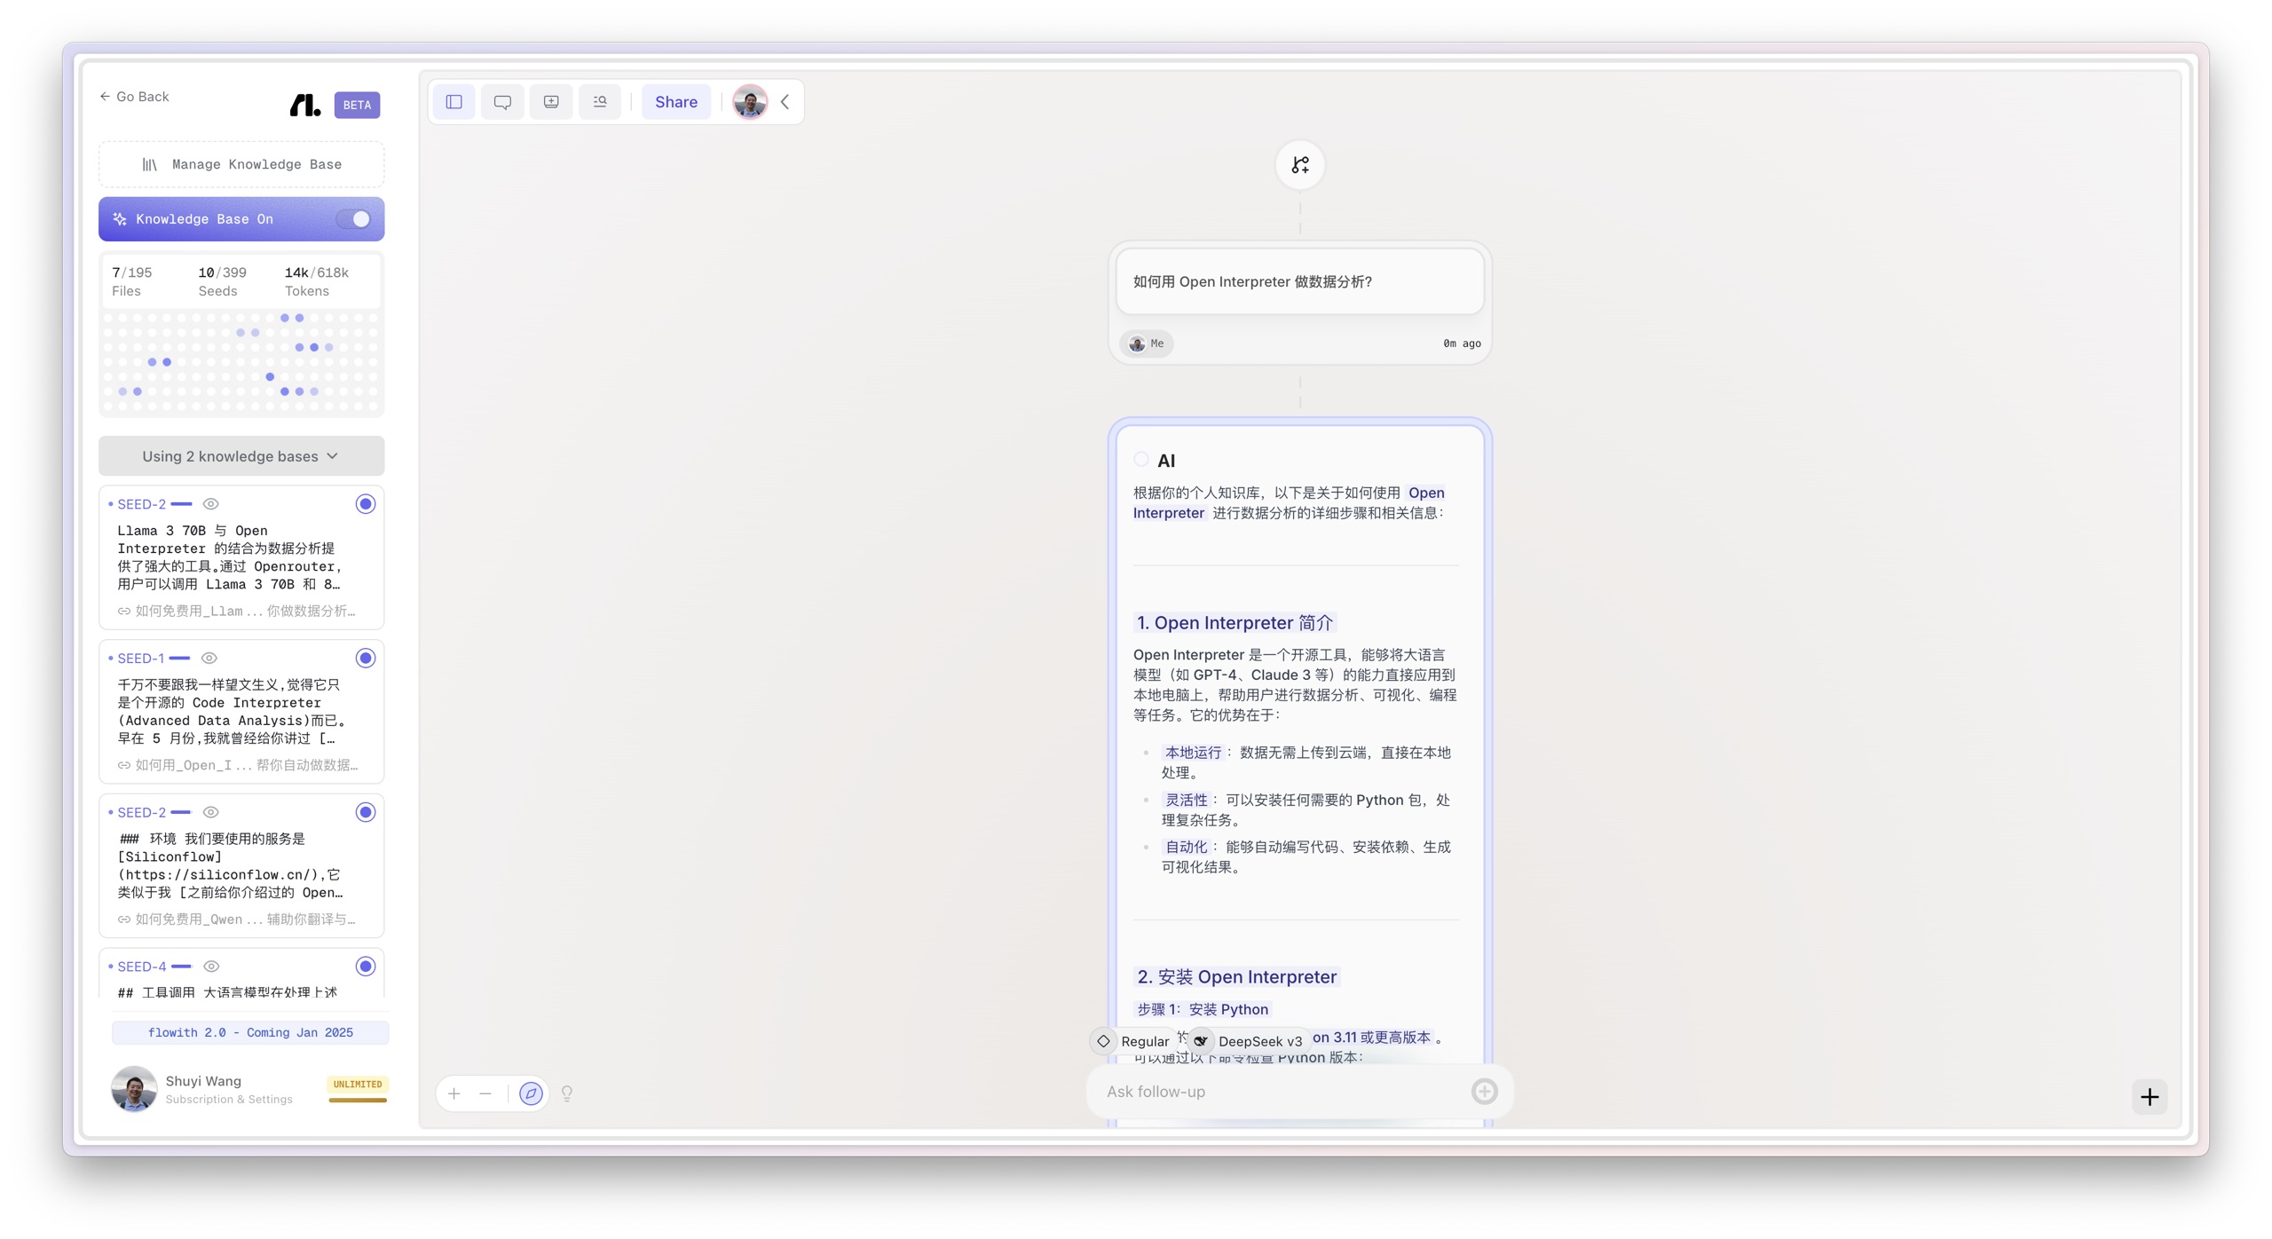
Task: Click the branch icon above the question
Action: click(1300, 165)
